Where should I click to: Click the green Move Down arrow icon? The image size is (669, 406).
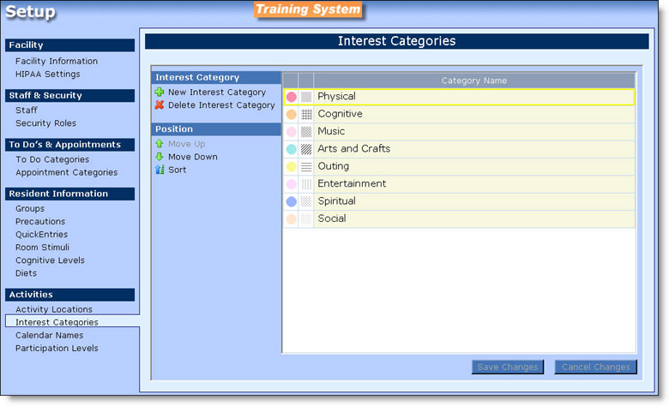(160, 157)
